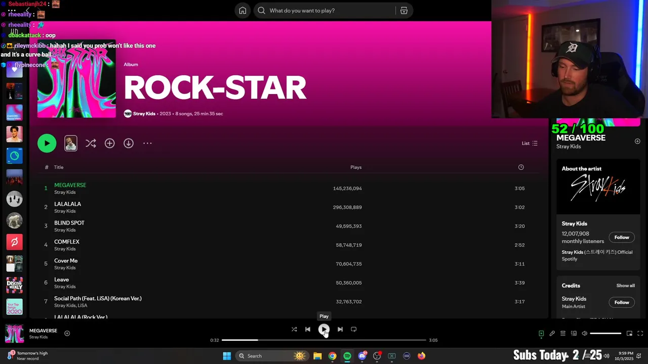Follow Stray Kids in About the artist
This screenshot has width=648, height=364.
(622, 238)
